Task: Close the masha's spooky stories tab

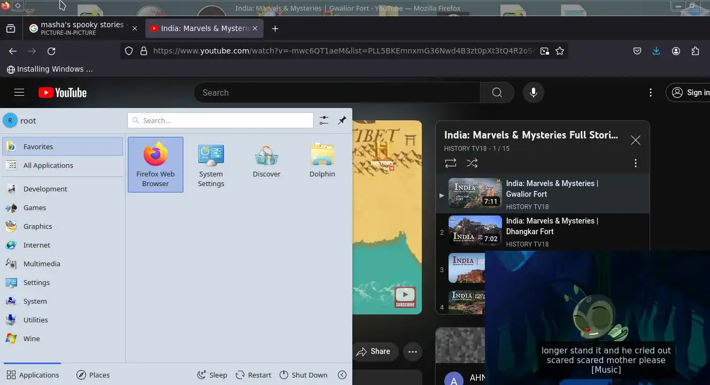Action: (x=135, y=28)
